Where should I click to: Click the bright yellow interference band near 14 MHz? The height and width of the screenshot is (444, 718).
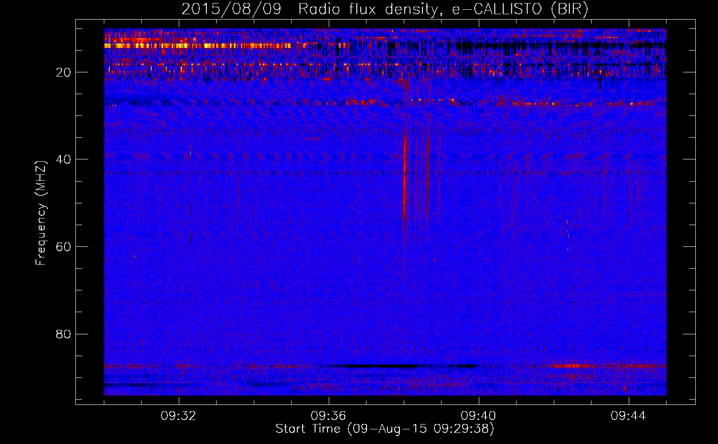[x=197, y=45]
